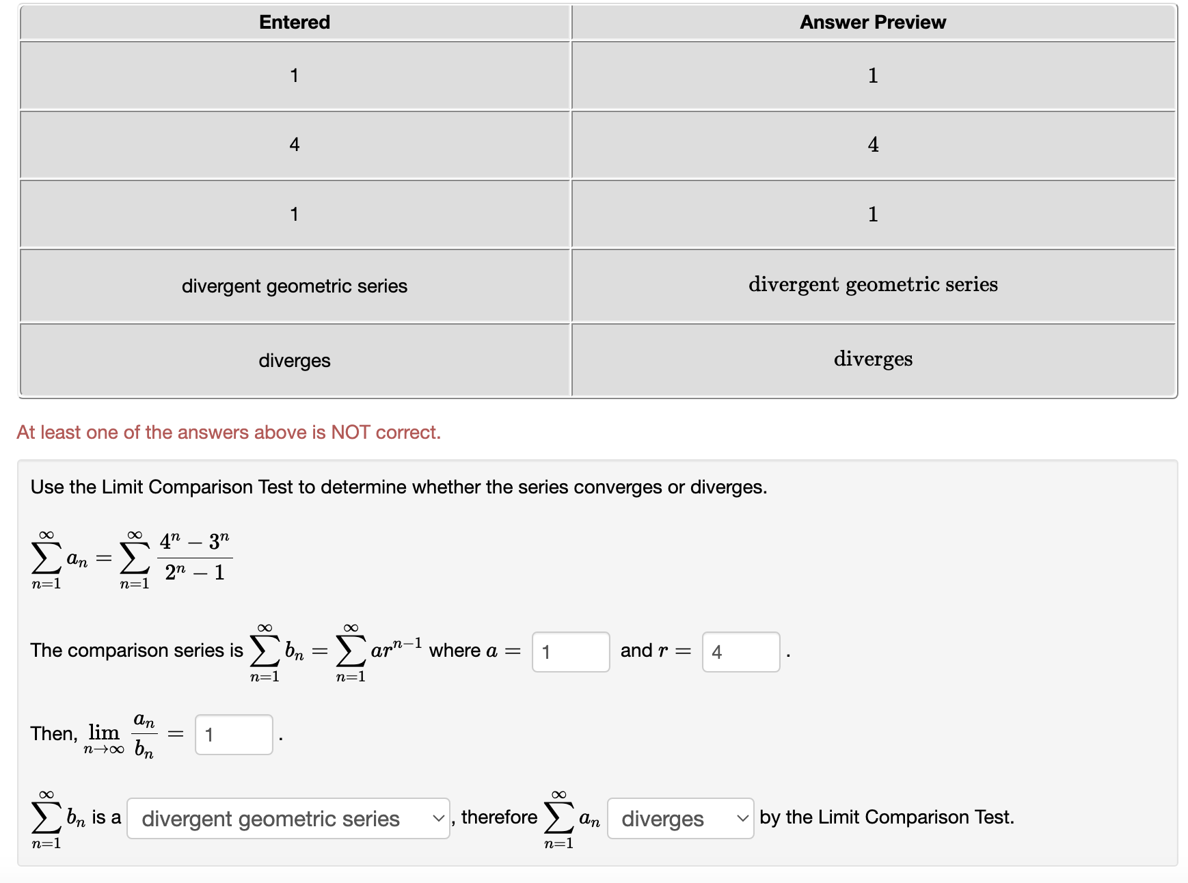Click the diverges cell under Entered
Viewport: 1188px width, 883px height.
click(x=294, y=359)
